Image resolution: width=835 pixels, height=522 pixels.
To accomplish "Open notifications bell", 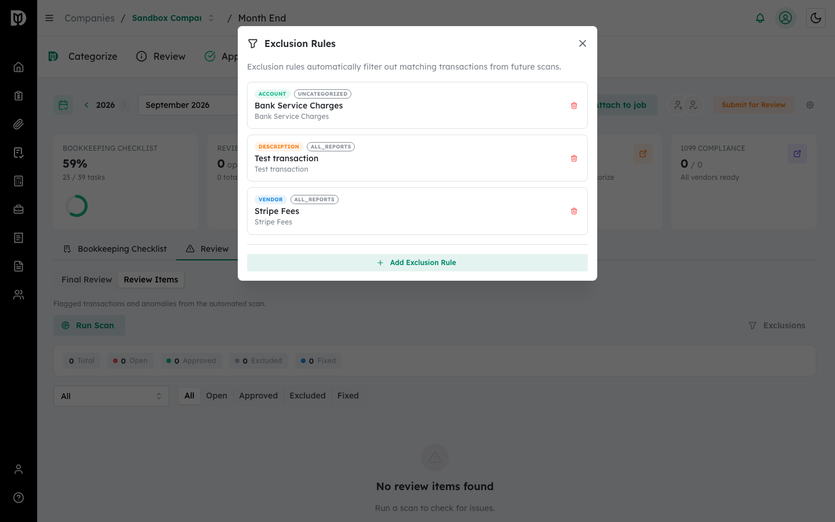I will click(x=760, y=18).
